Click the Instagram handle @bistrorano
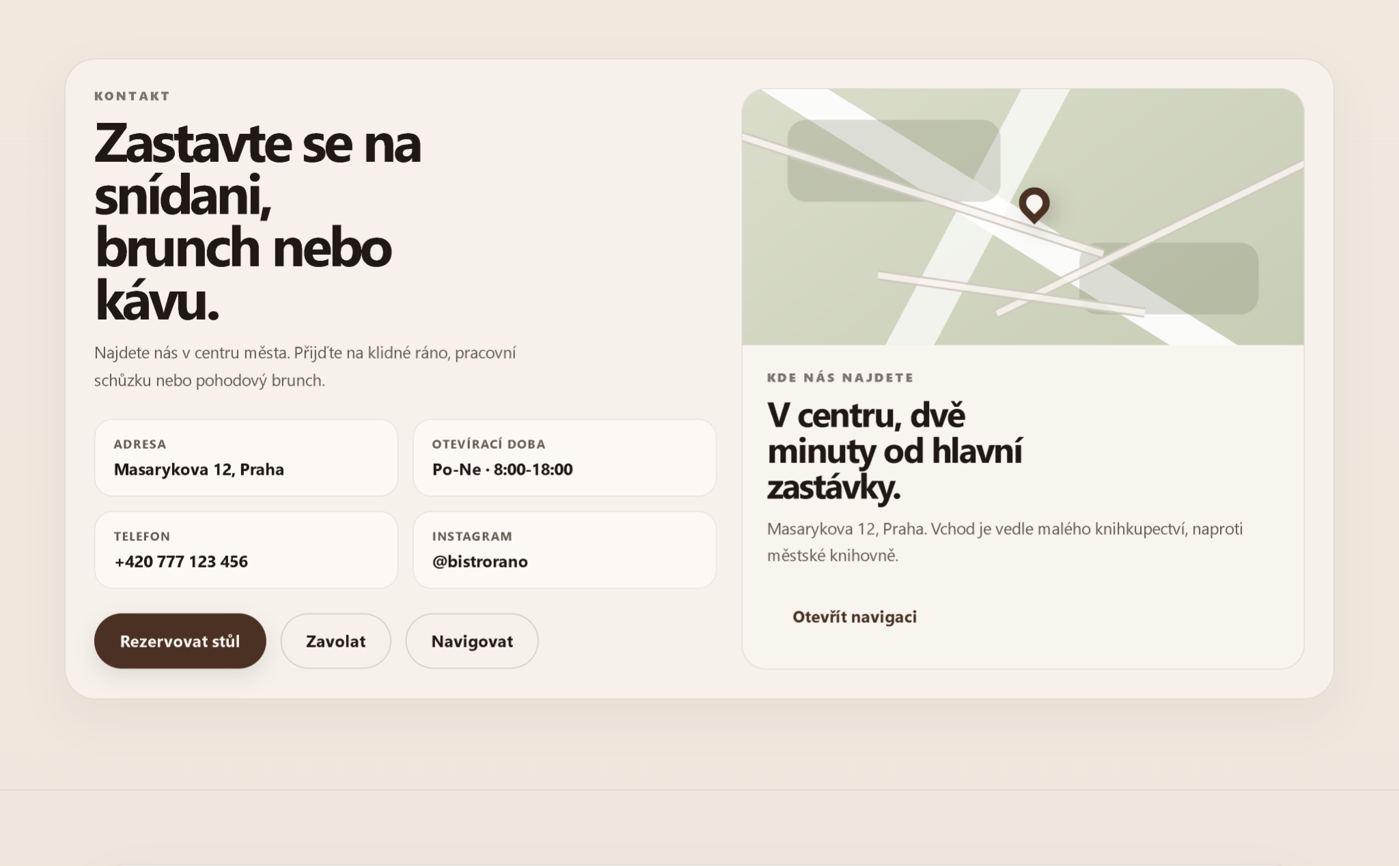Screen dimensions: 1399x866 (x=480, y=561)
